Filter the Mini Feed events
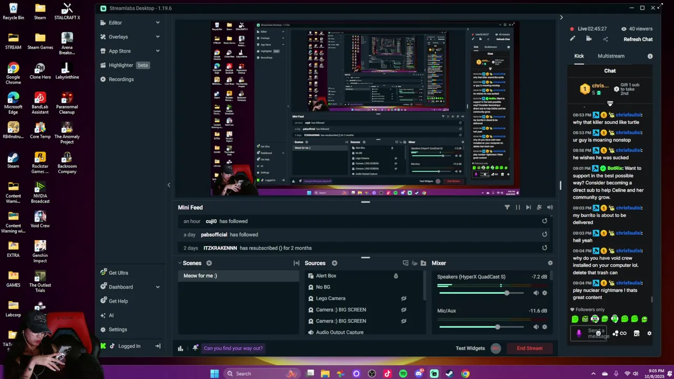Screen dimensions: 674x379 tap(507, 207)
